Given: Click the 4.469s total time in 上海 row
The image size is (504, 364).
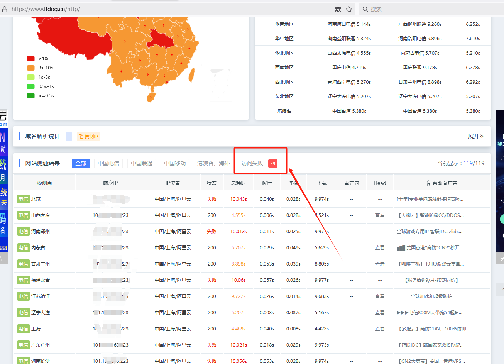Looking at the screenshot, I should click(238, 329).
